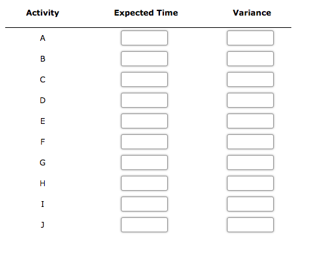Select Expected Time box for Activity E

point(144,121)
